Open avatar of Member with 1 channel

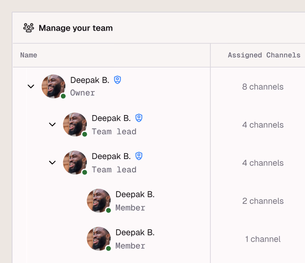point(98,239)
